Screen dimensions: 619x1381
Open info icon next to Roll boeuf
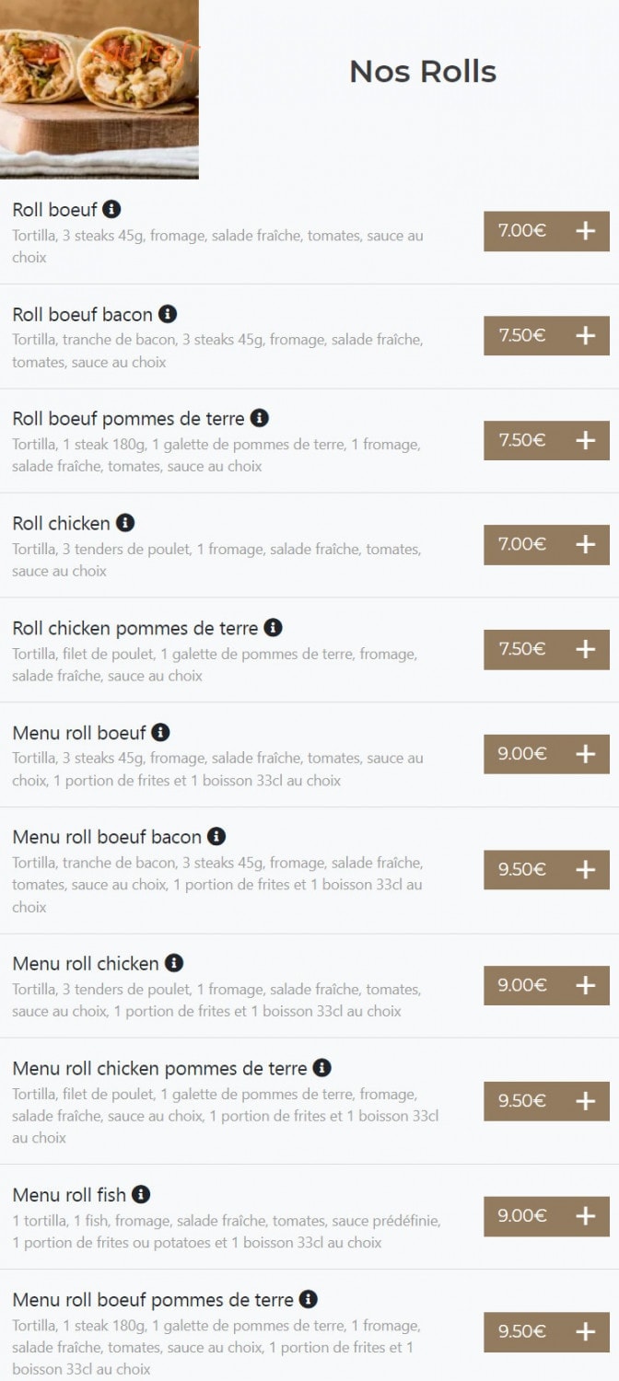coord(111,209)
